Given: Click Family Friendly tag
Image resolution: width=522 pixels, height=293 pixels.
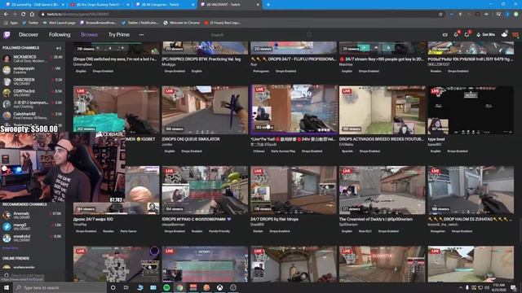Looking at the screenshot, I should point(219,231).
